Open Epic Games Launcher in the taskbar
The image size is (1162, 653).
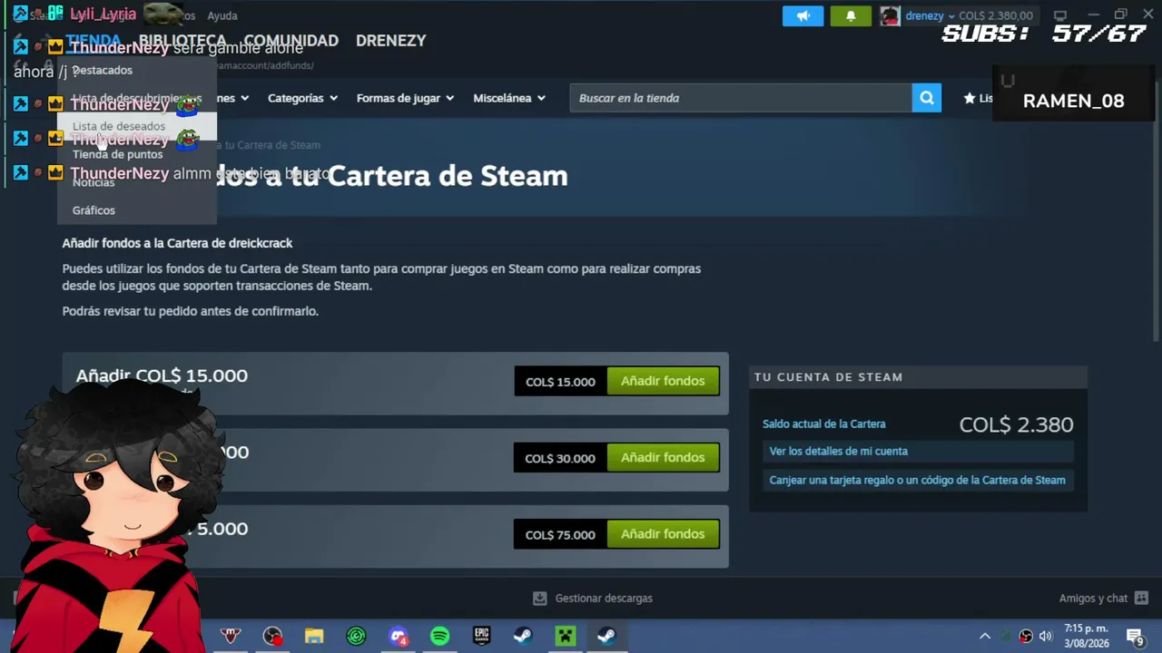coord(481,636)
